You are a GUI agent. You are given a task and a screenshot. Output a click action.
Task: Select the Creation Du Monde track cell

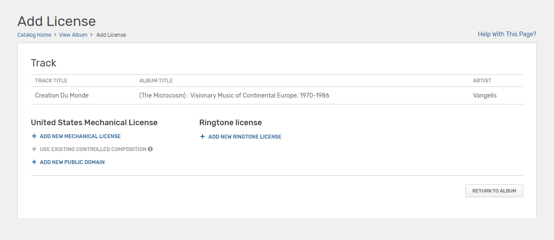(62, 95)
